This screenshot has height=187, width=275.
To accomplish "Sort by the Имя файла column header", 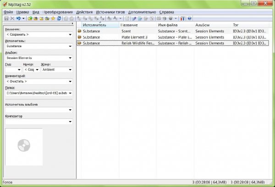I will [x=175, y=25].
